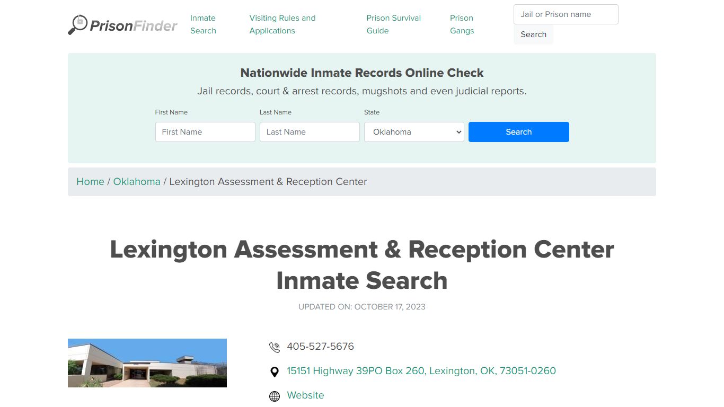The image size is (724, 407).
Task: Click the Updated On October 17, 2023 text
Action: pos(362,307)
